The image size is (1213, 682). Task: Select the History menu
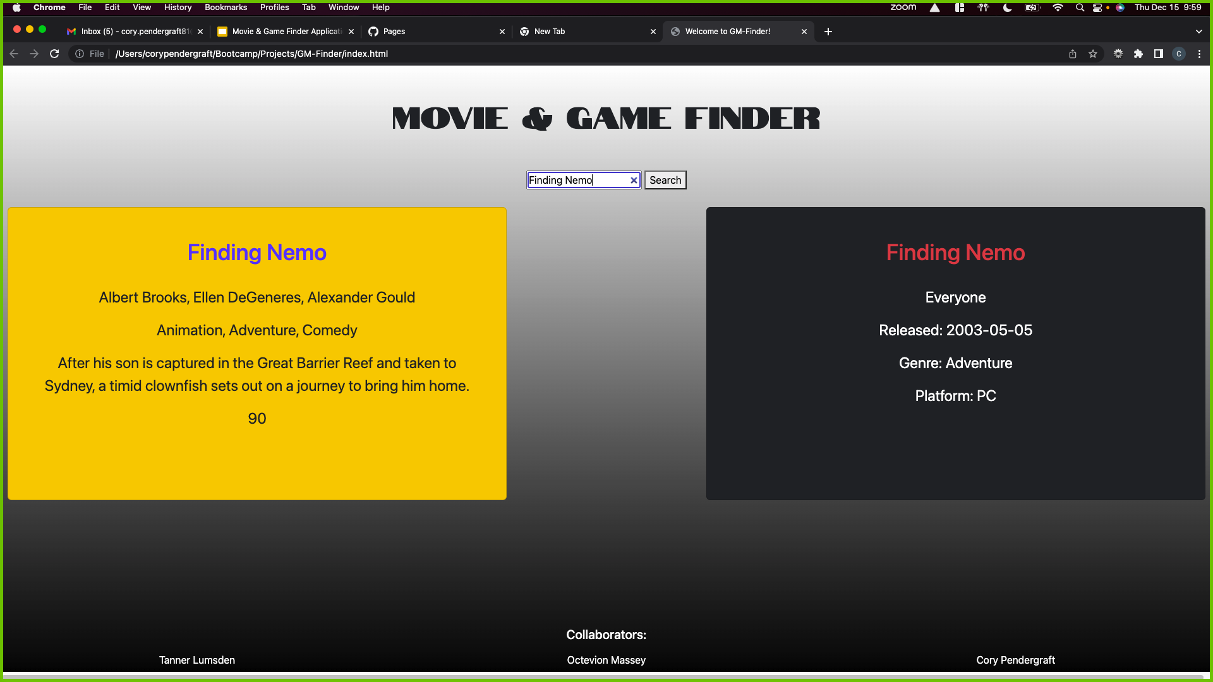(x=178, y=7)
